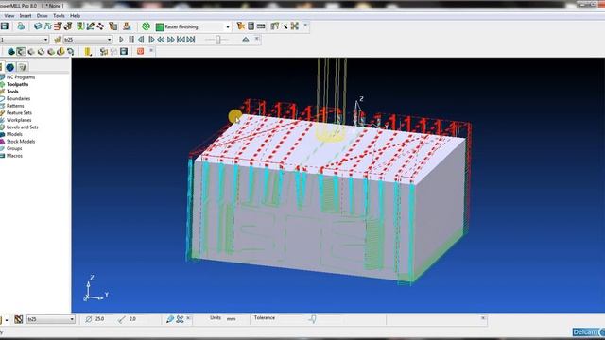Click the Start and End Point icon

68,26
